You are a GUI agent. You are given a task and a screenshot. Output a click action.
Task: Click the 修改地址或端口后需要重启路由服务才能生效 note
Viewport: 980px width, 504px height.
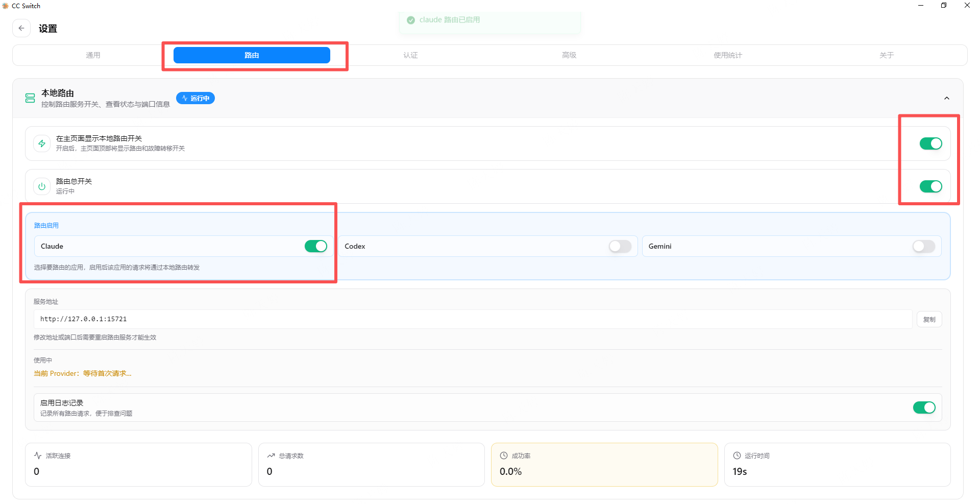pos(95,337)
